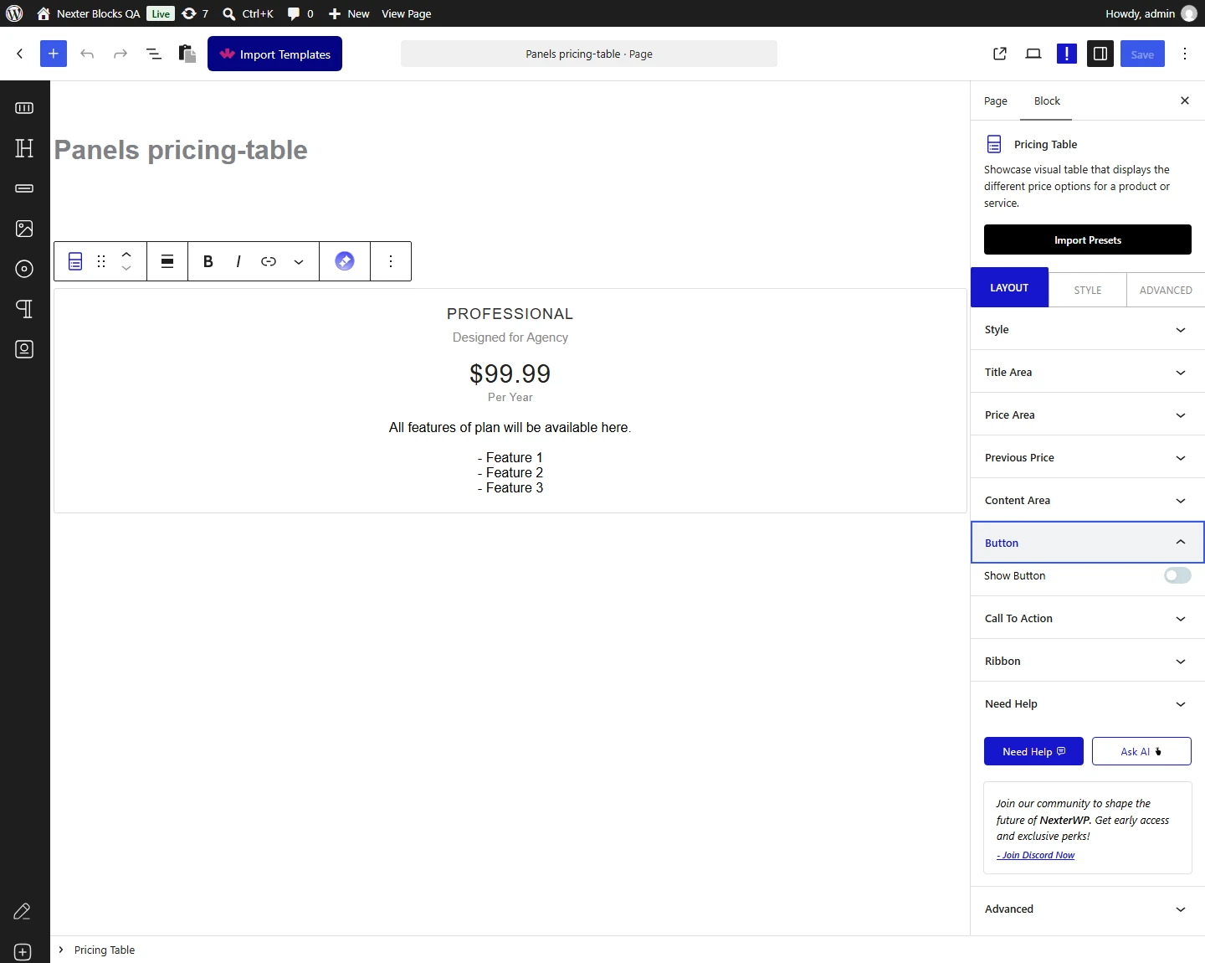The image size is (1205, 963).
Task: Click the clipboard paste icon in toolbar
Action: (x=187, y=54)
